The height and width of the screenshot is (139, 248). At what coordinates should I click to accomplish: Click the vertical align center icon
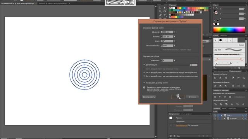click(238, 78)
